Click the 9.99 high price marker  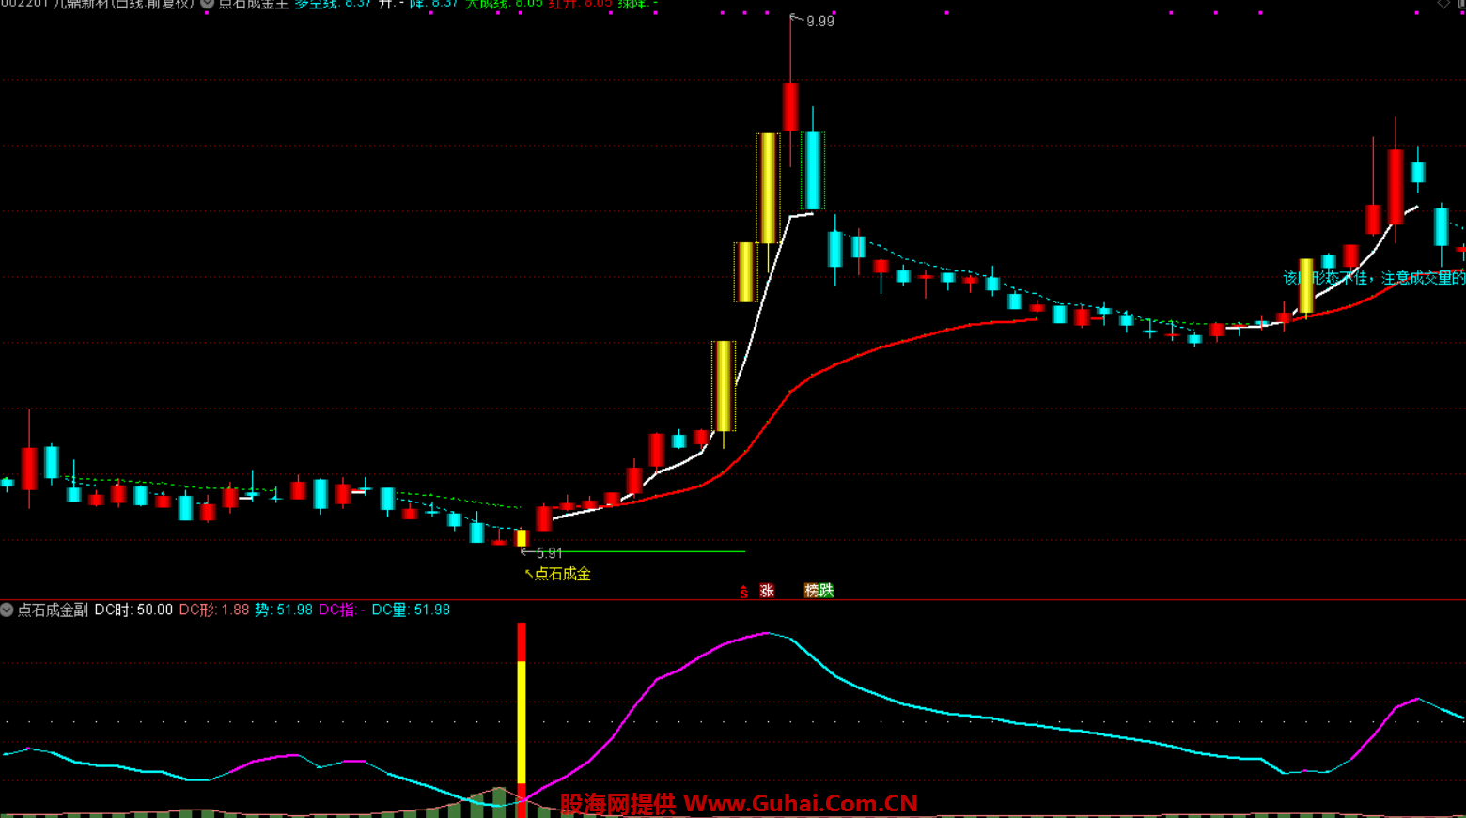point(819,22)
